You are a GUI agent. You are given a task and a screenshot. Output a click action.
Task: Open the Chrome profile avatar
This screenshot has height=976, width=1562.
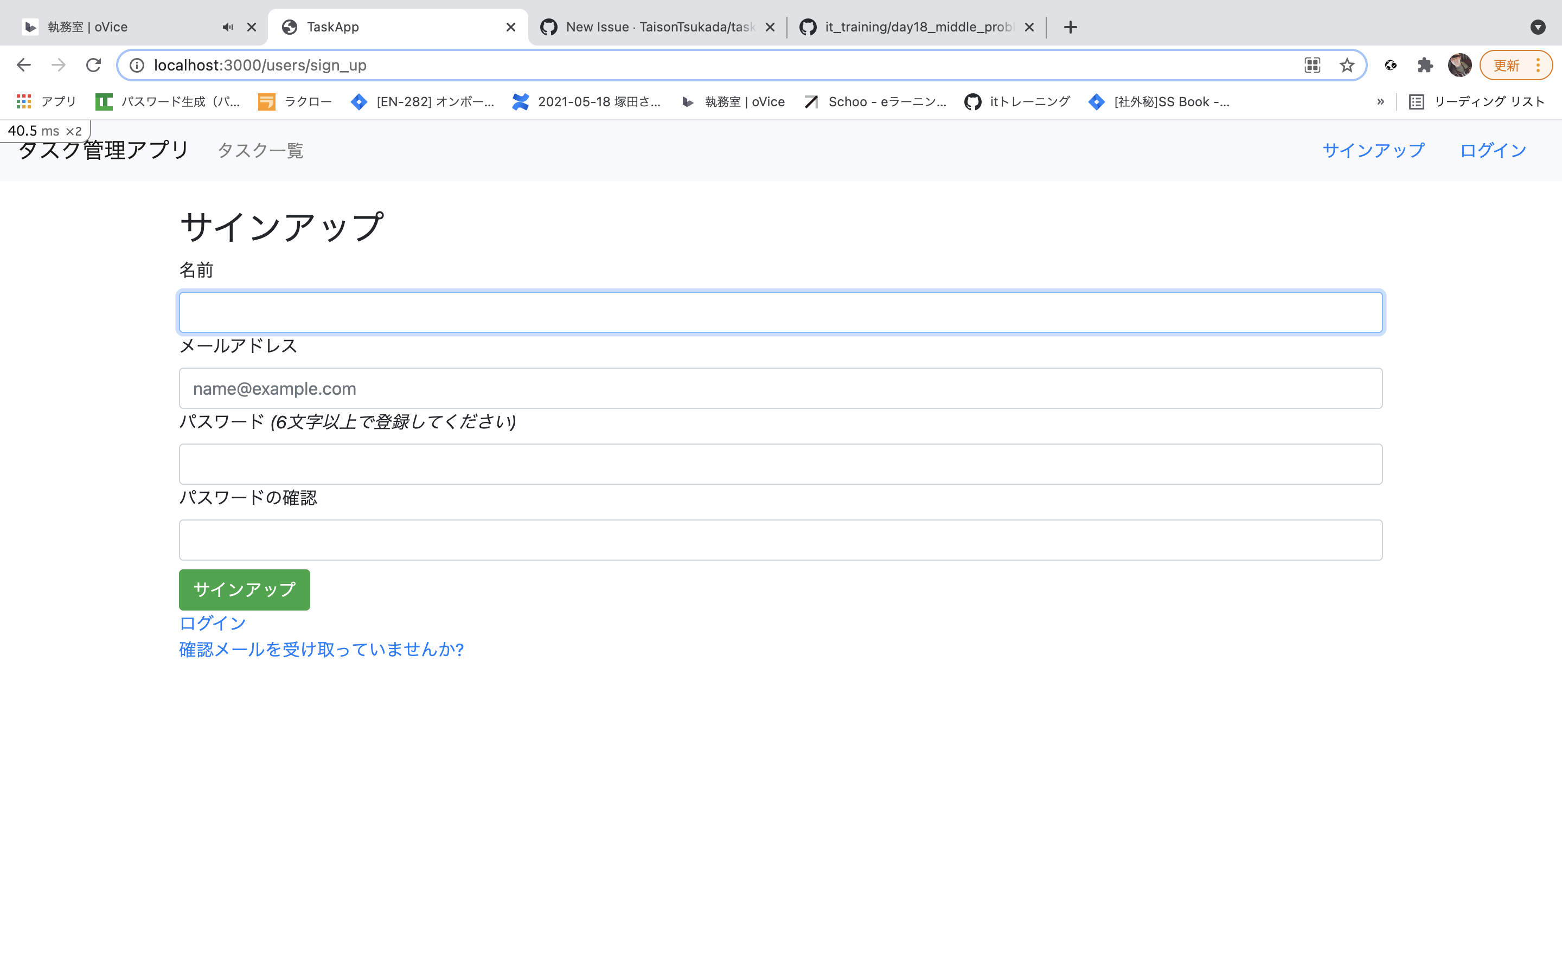[1459, 65]
